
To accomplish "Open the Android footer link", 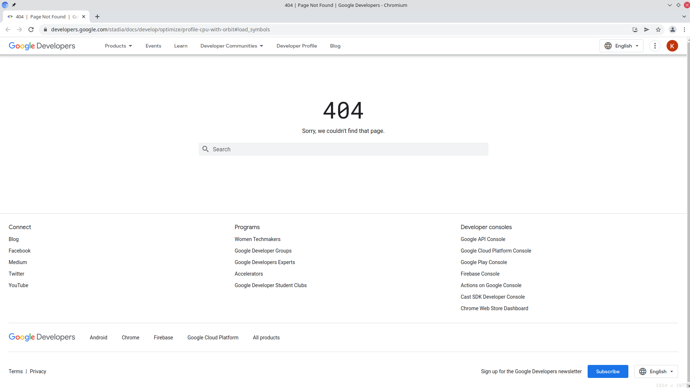I will point(98,338).
